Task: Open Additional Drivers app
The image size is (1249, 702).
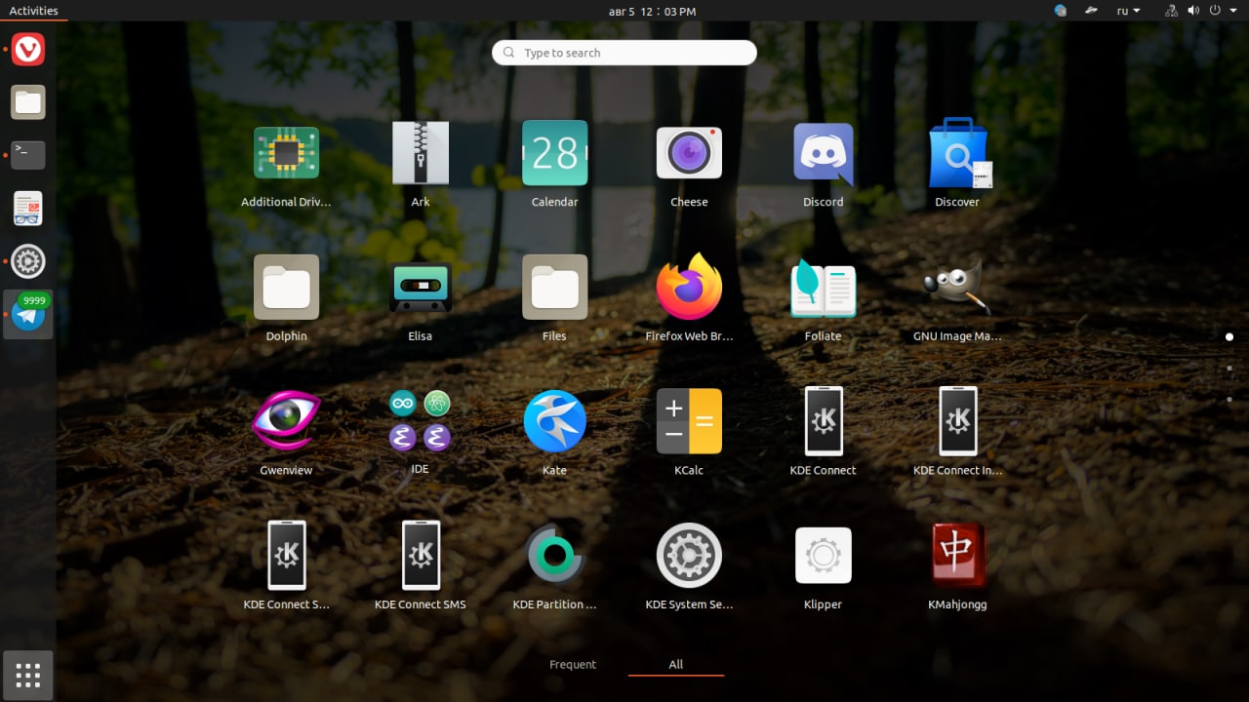Action: click(286, 163)
